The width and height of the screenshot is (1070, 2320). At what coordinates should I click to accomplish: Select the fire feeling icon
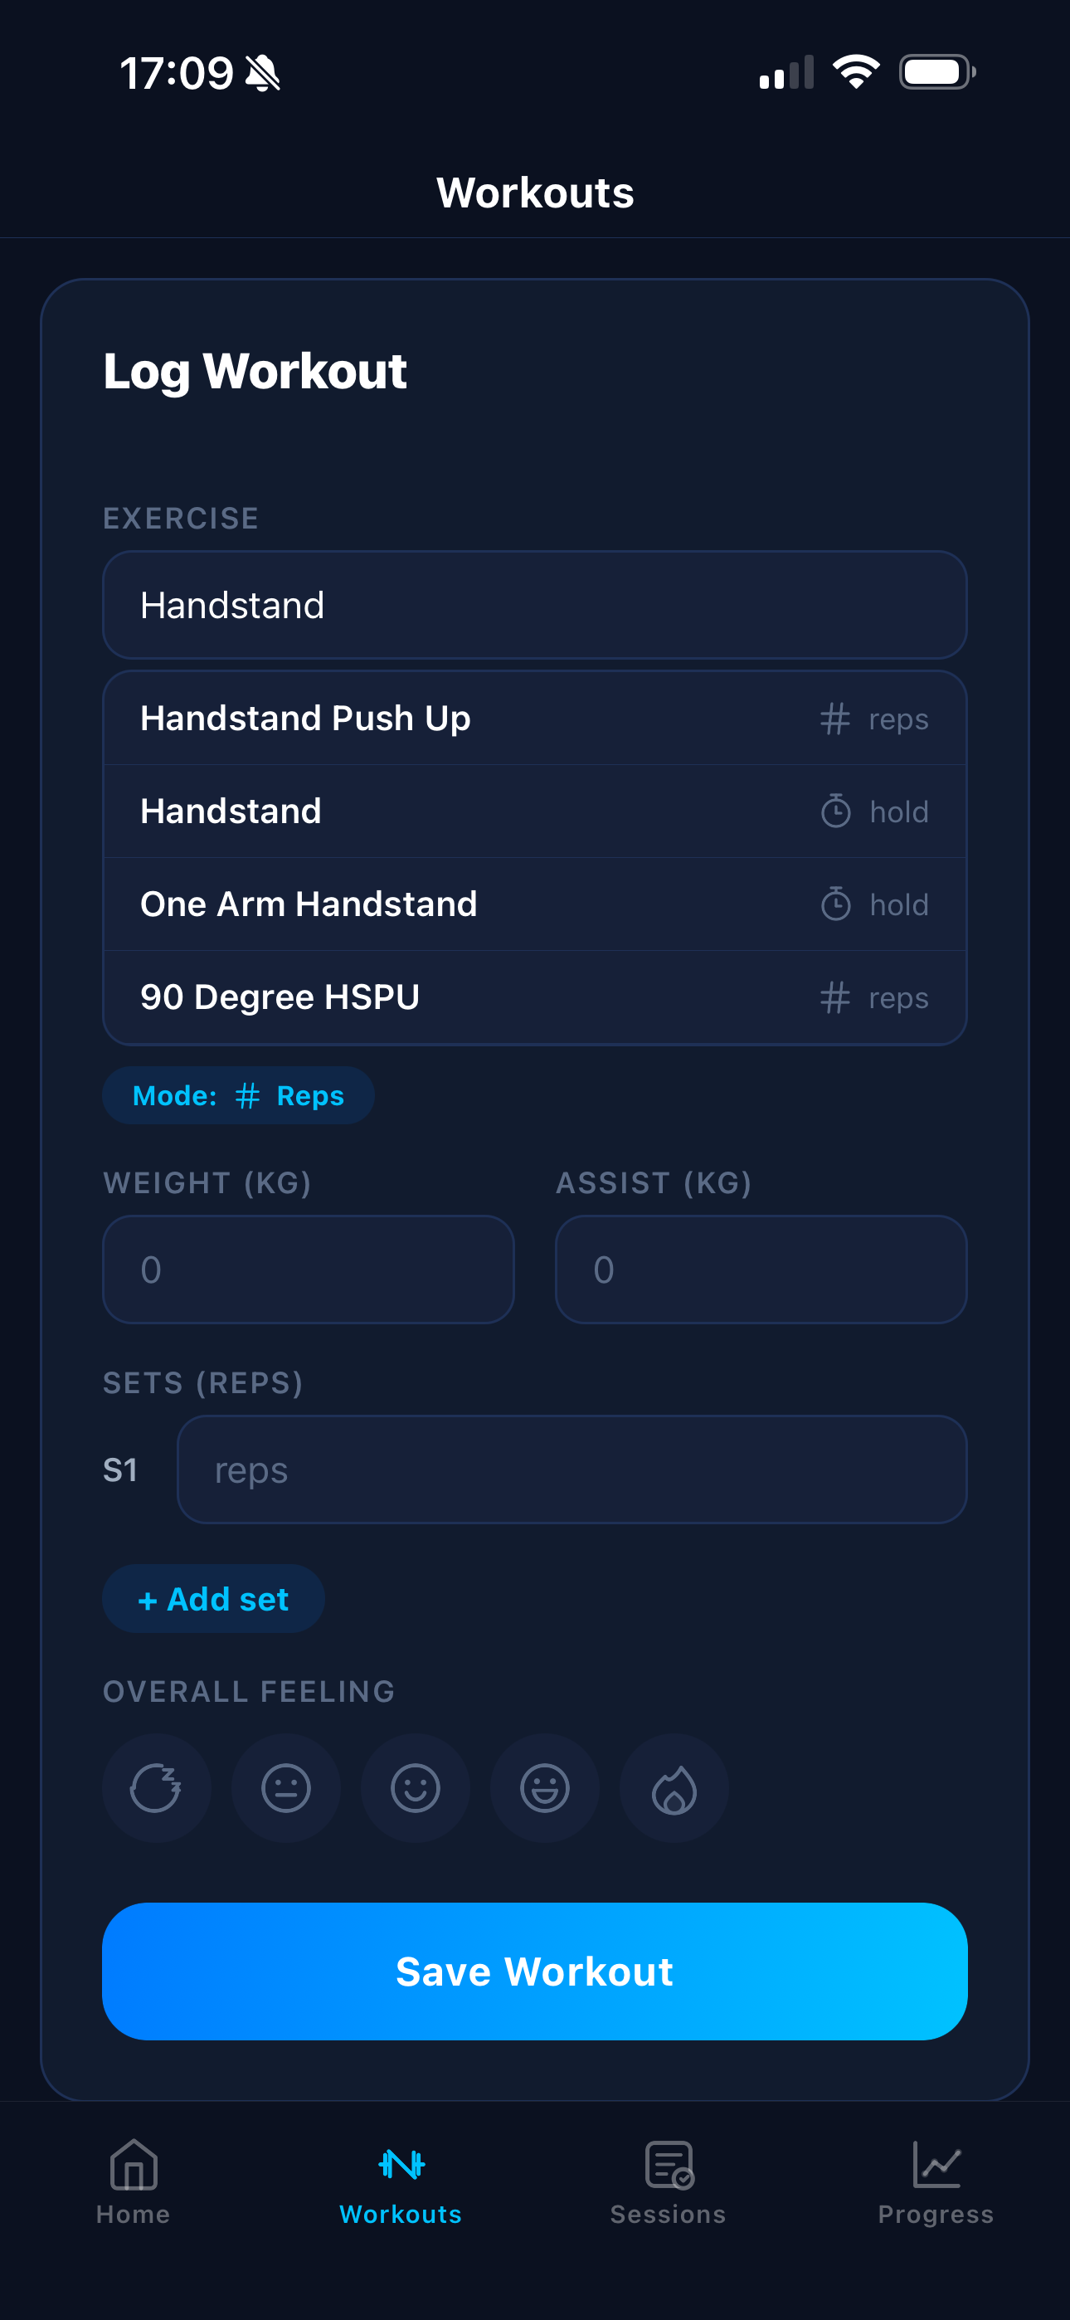(674, 1788)
